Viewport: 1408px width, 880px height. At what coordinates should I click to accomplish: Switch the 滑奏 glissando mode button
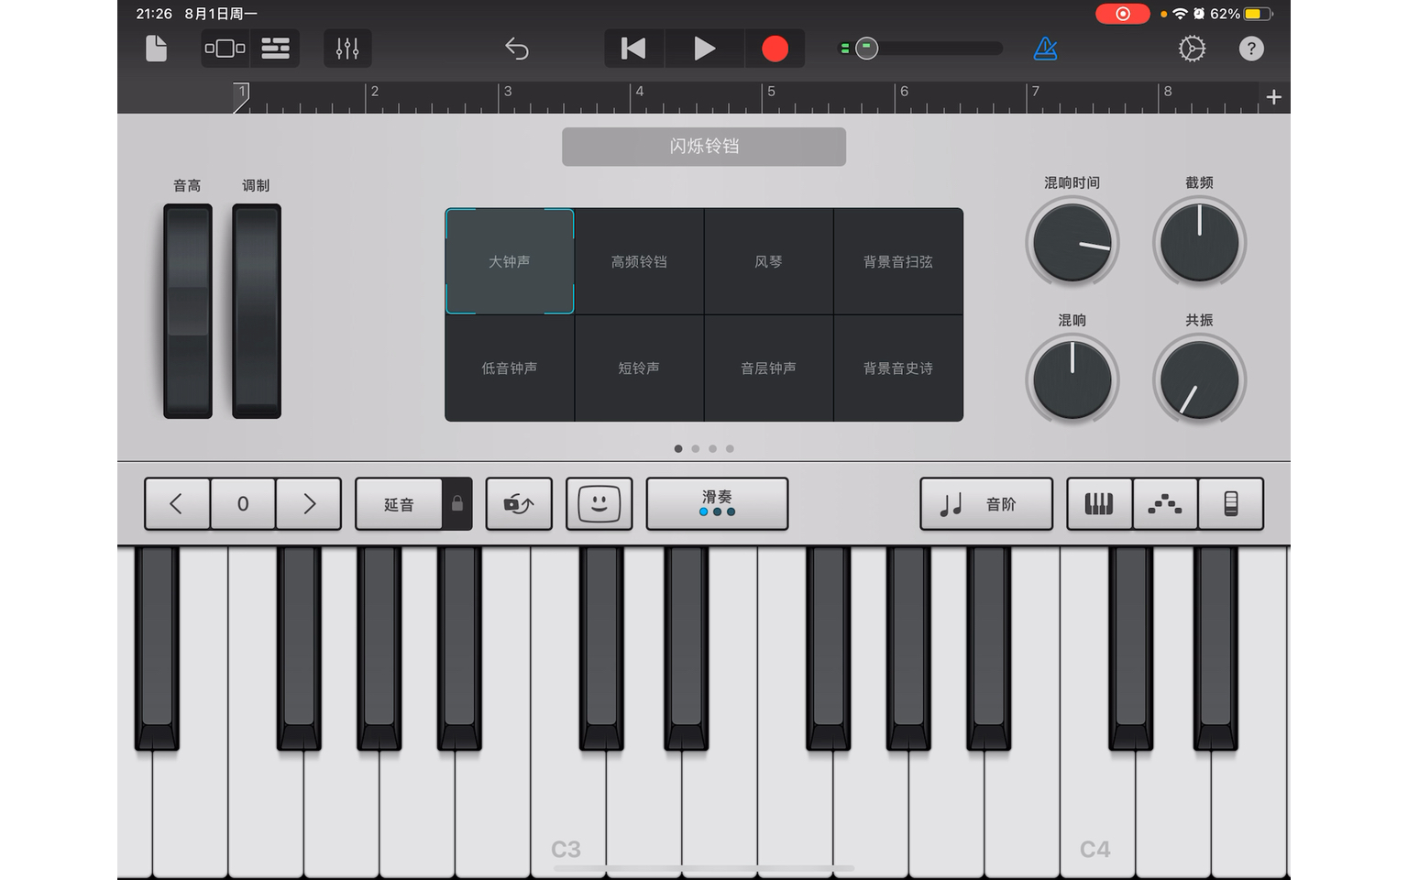(717, 503)
